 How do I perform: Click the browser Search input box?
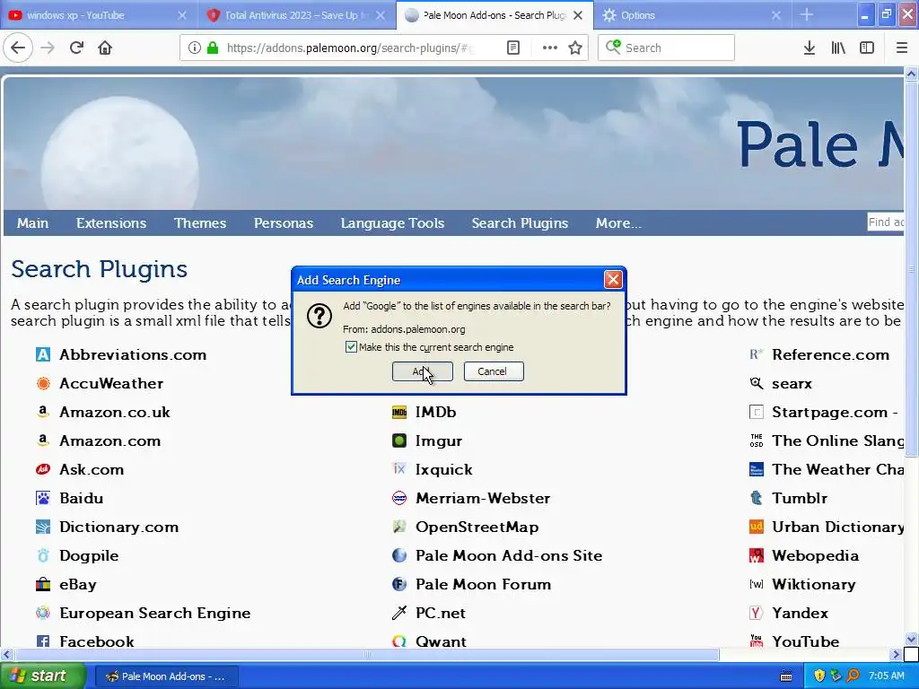[666, 48]
